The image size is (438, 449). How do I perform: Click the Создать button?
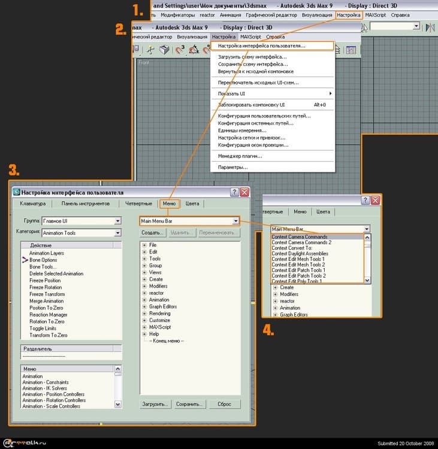click(x=152, y=232)
